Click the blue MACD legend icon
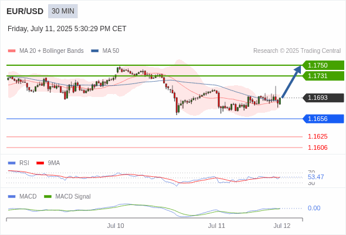 pyautogui.click(x=12, y=197)
